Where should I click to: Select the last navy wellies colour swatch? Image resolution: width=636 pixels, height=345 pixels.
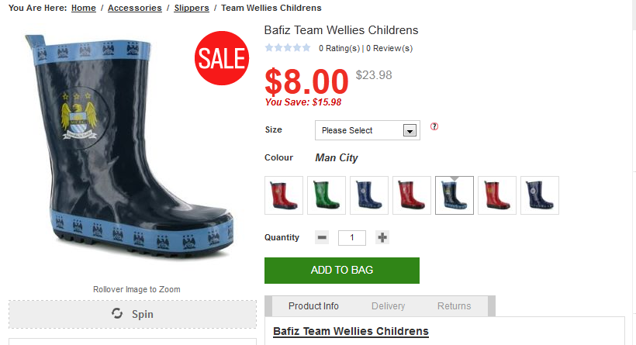(540, 195)
